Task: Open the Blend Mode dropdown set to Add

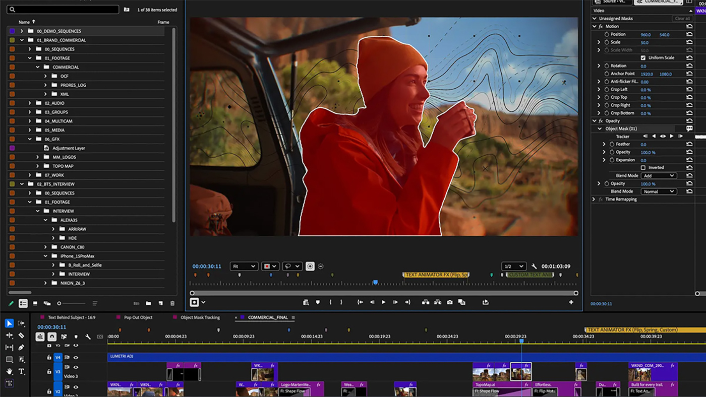Action: [659, 175]
